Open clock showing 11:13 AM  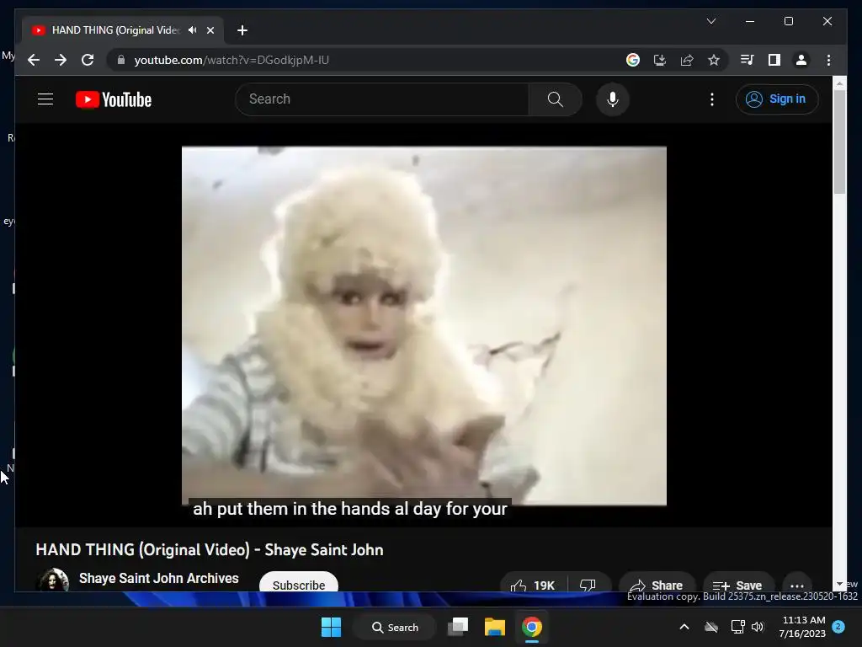click(802, 627)
